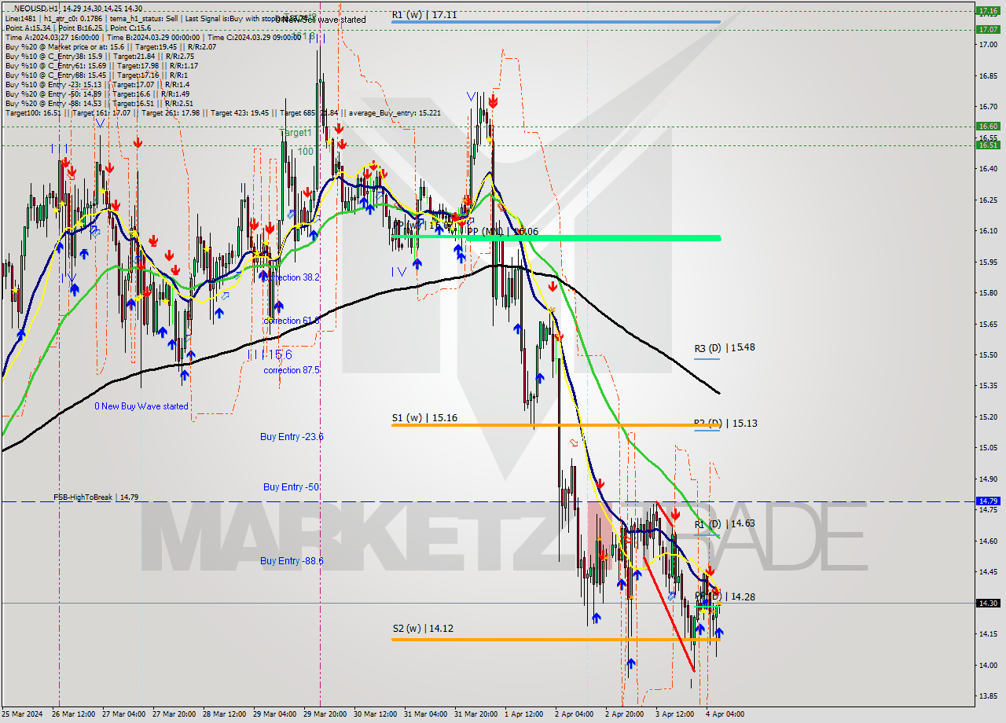Click the 'Time A:2024.03.27 16:00:00' text
Viewport: 1006px width, 723px height.
click(x=53, y=37)
